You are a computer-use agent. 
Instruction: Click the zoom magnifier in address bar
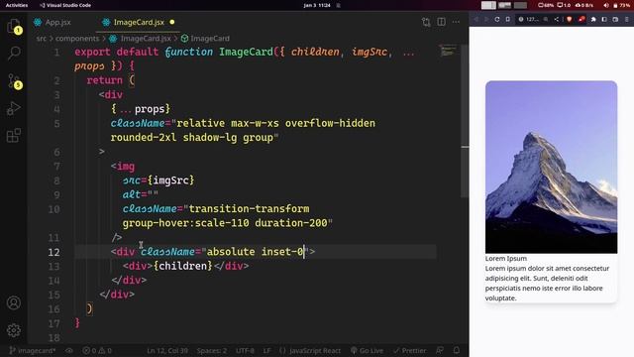pyautogui.click(x=546, y=19)
